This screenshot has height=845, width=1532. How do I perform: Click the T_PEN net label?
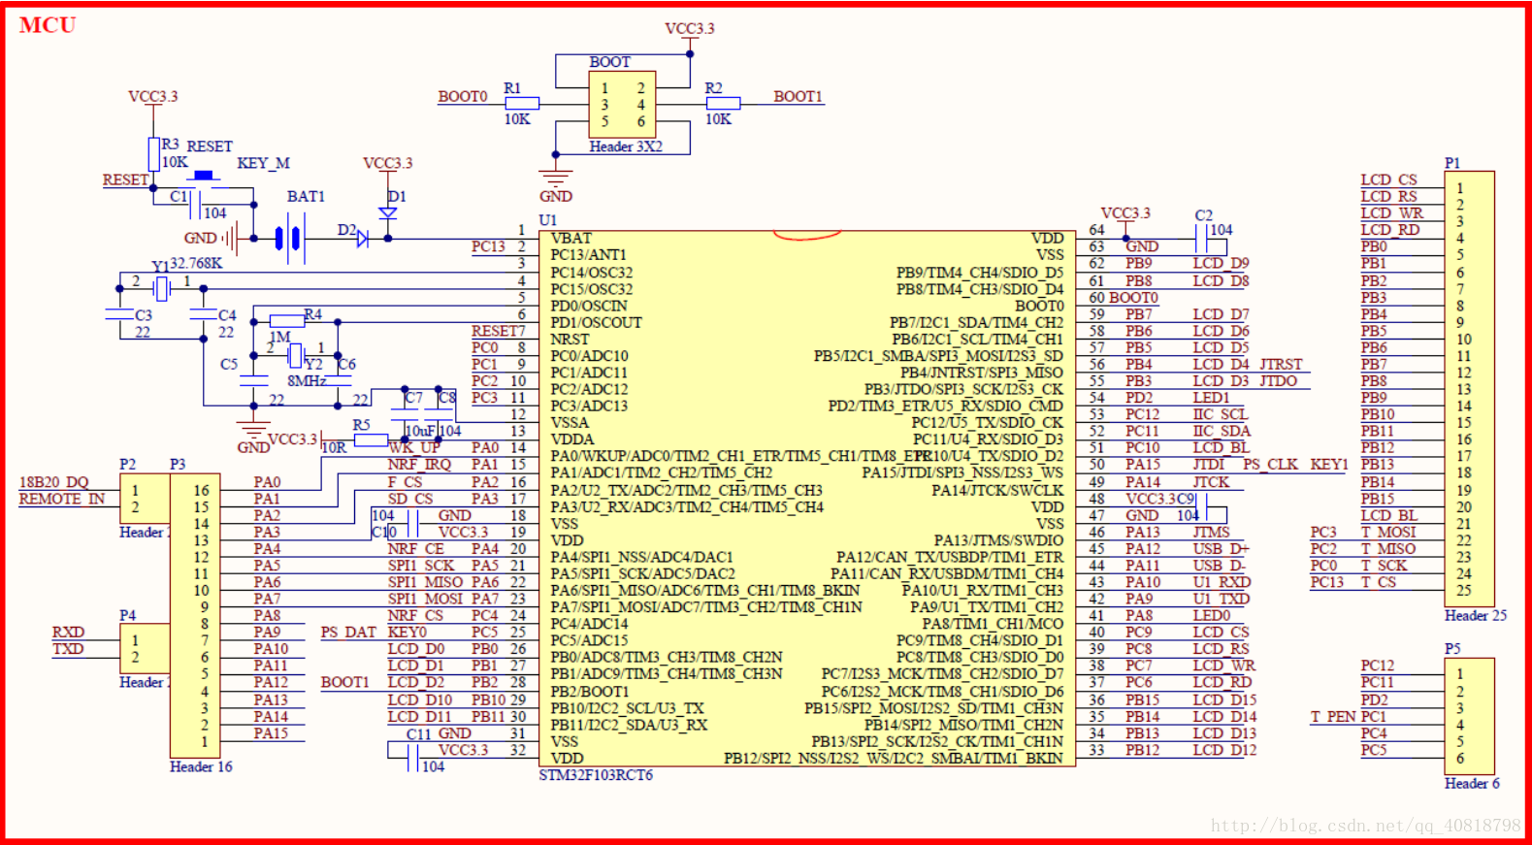[1333, 717]
